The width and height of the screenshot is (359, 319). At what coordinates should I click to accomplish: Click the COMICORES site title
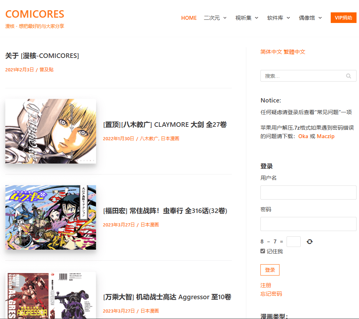pos(35,14)
